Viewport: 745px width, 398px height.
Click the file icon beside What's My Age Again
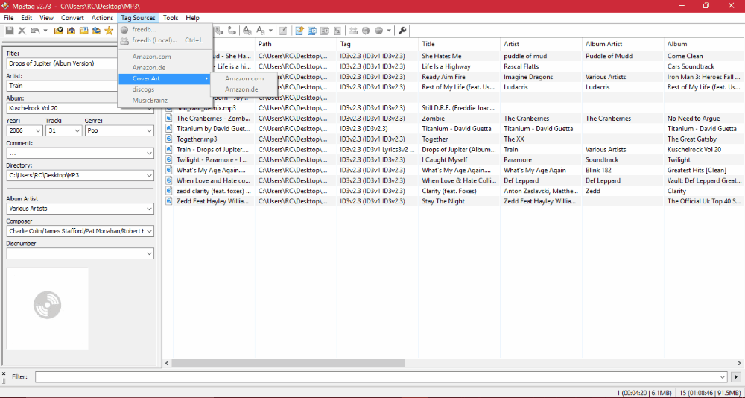pos(168,170)
